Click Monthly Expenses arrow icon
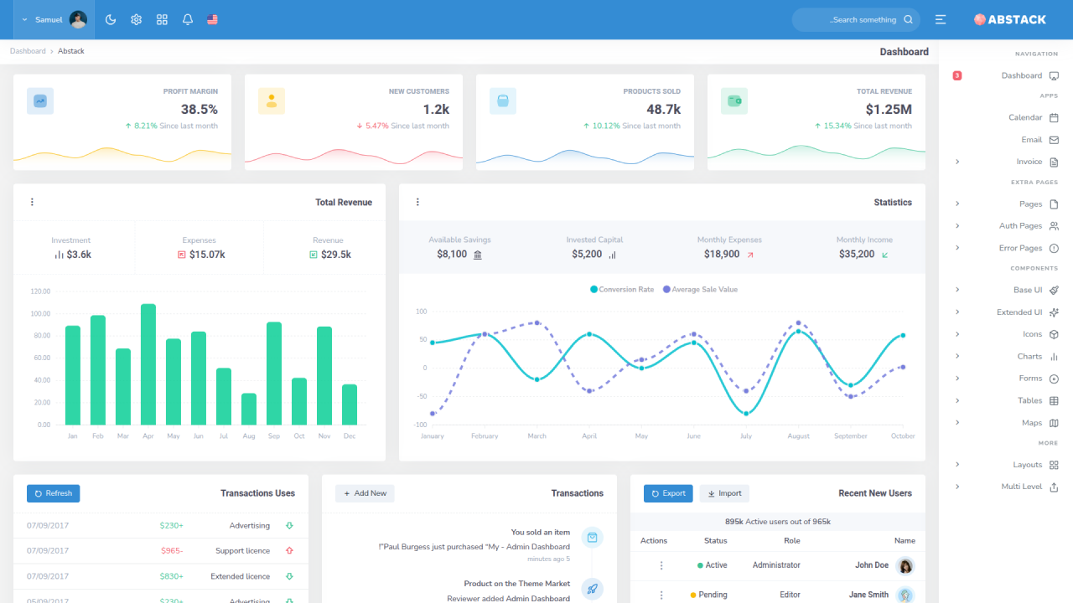Screen dimensions: 1073x603 coord(750,255)
